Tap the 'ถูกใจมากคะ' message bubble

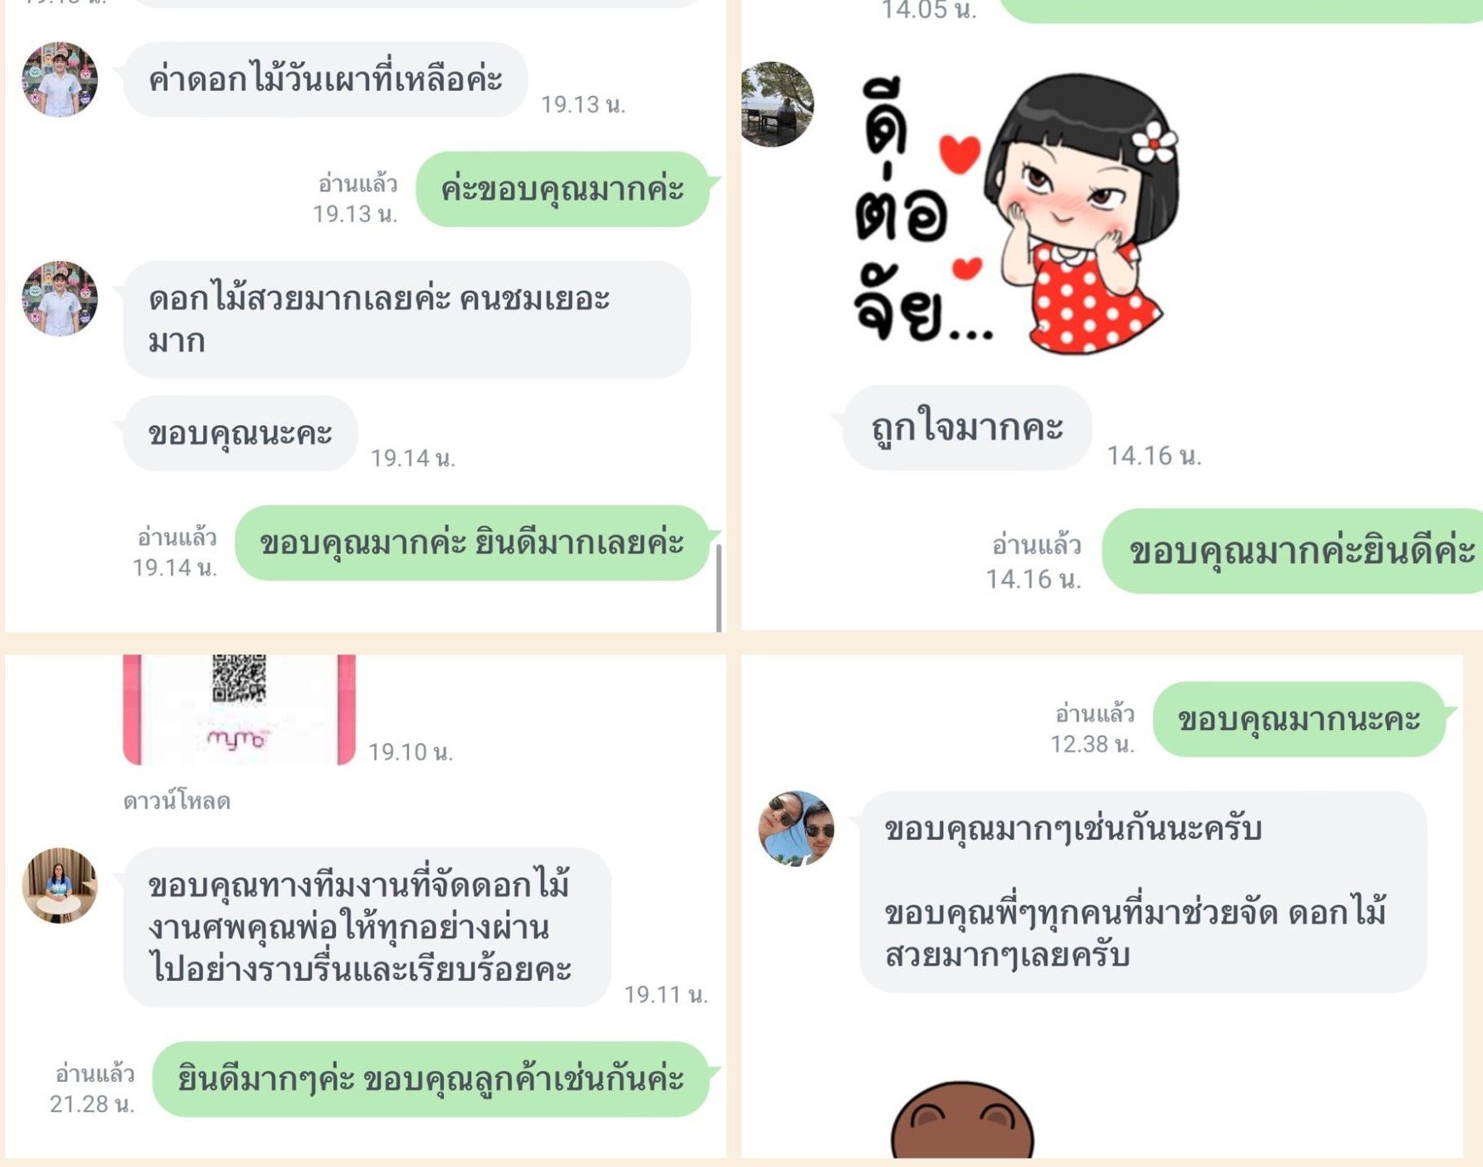(x=967, y=428)
